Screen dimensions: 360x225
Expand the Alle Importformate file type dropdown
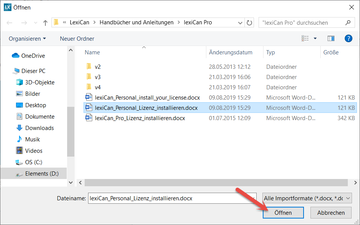[307, 198]
